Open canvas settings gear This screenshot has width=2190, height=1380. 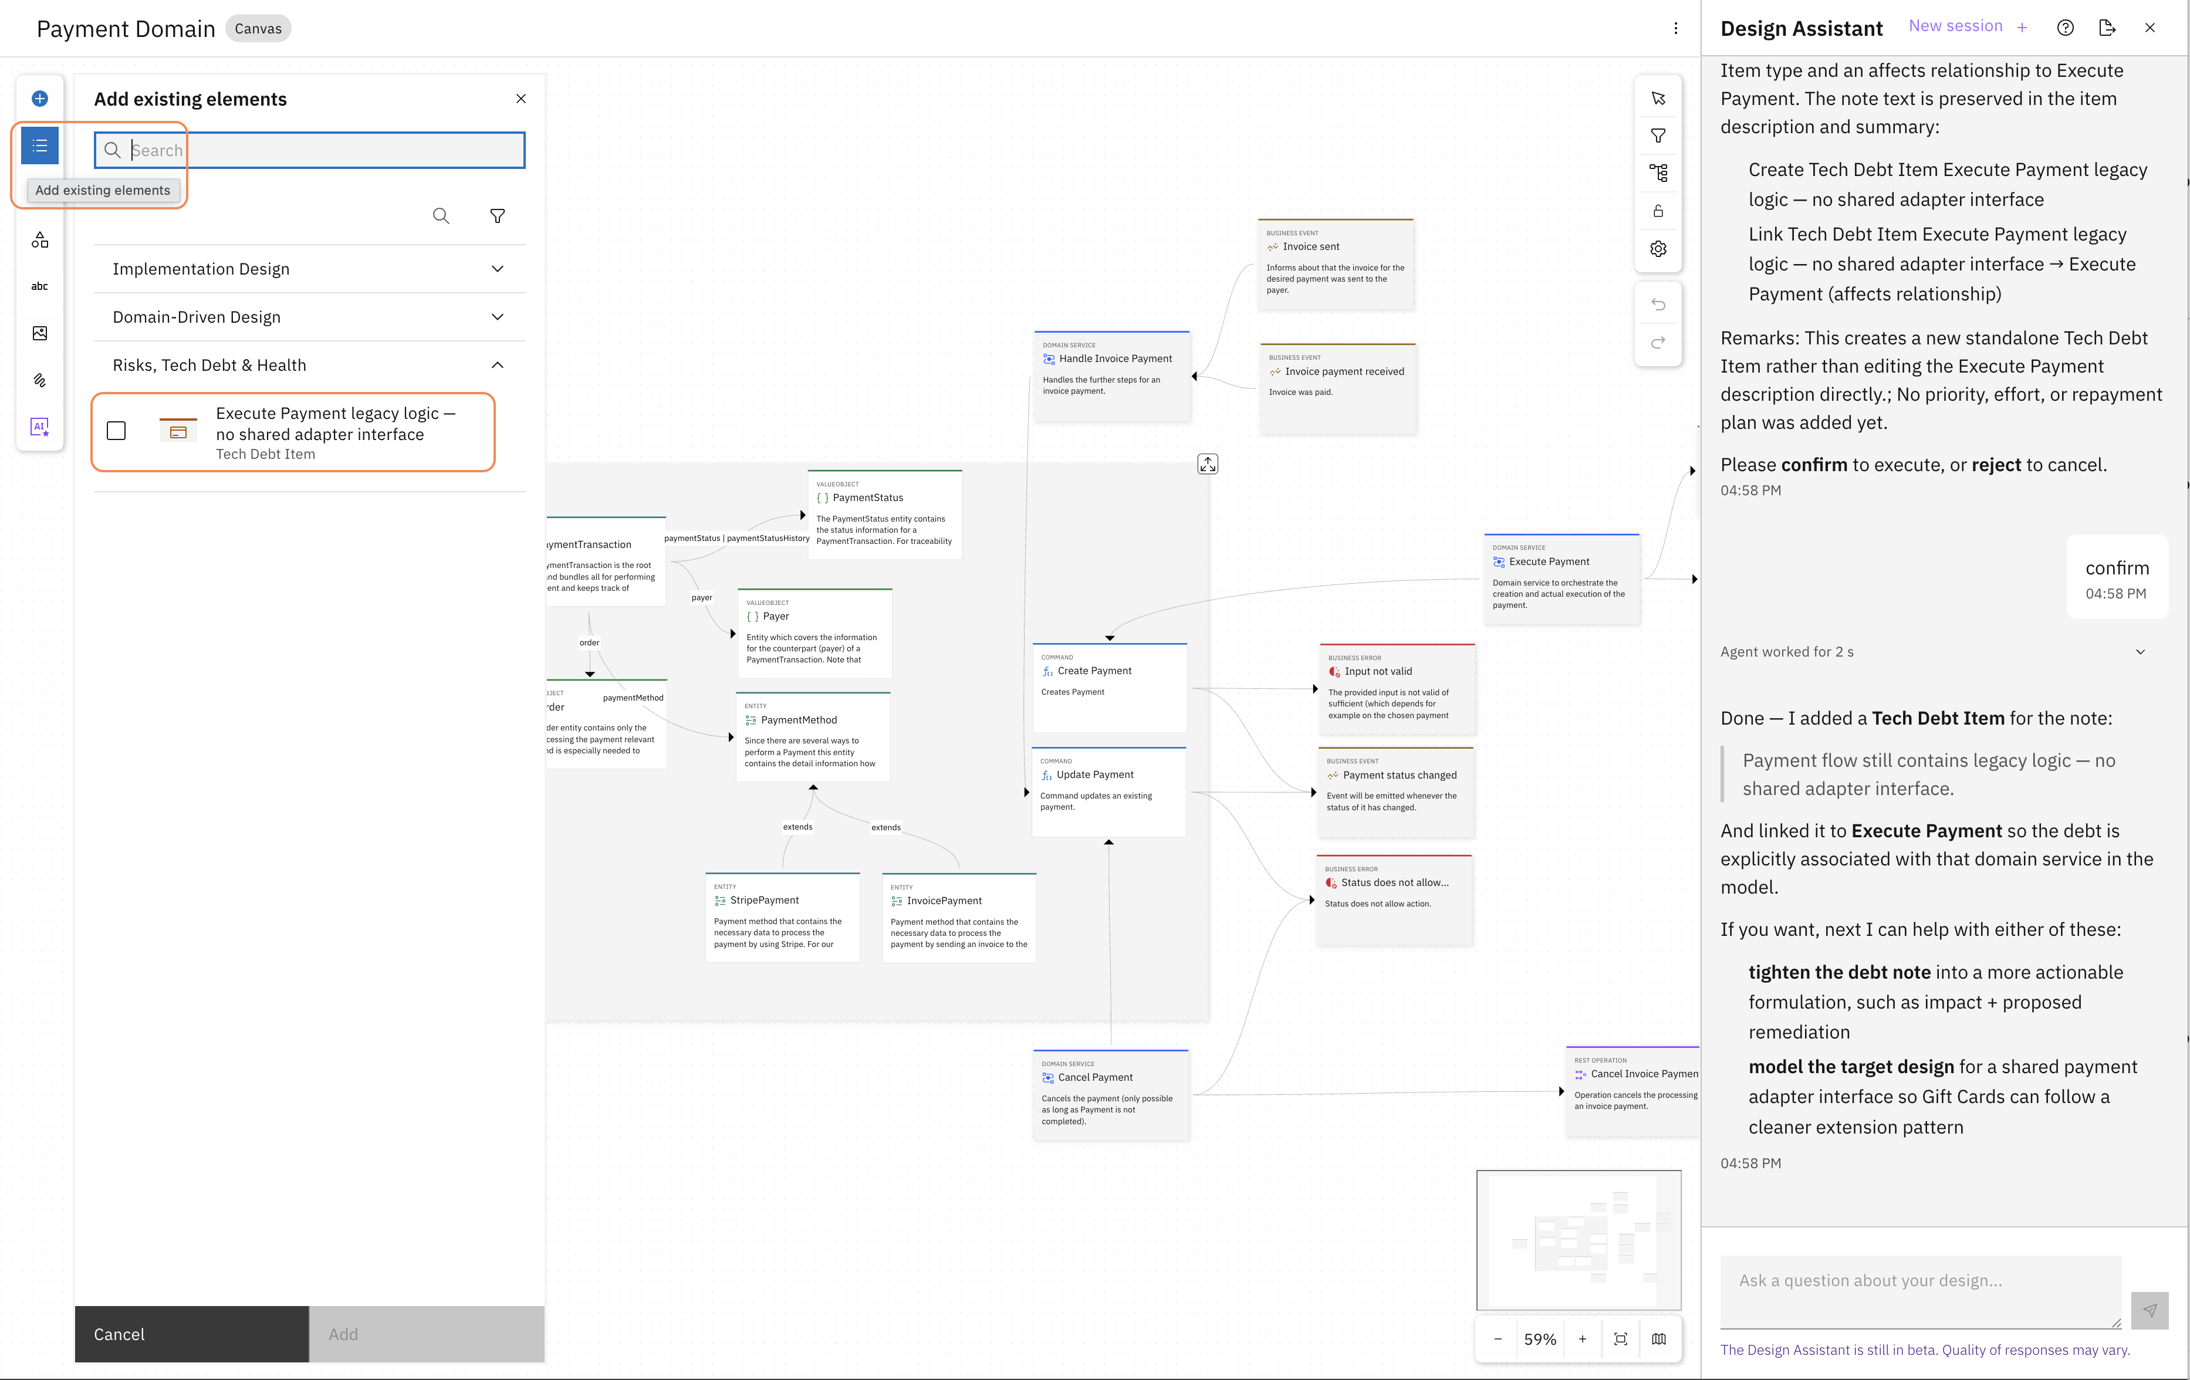coord(1658,249)
